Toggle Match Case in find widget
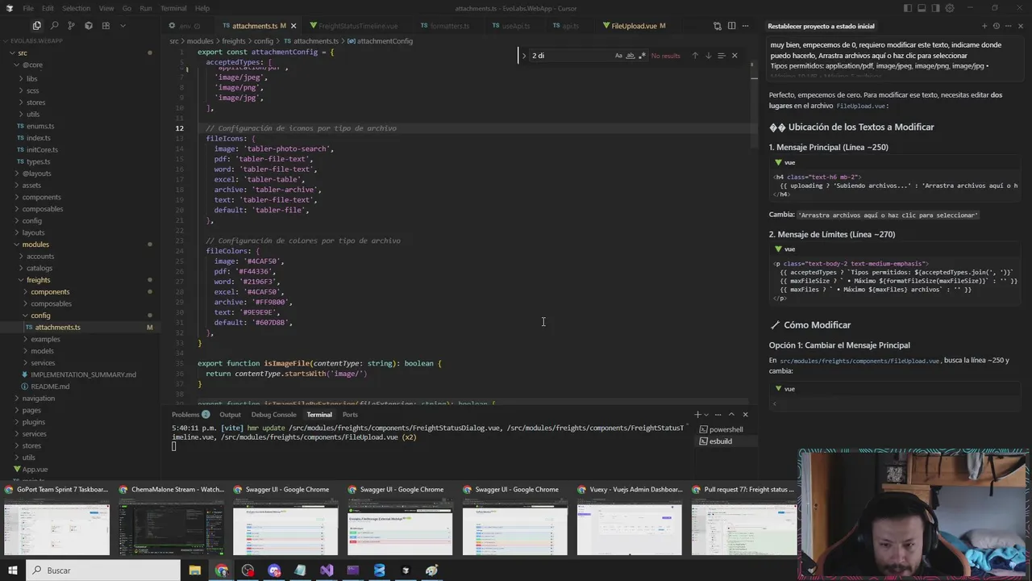The width and height of the screenshot is (1032, 581). click(618, 56)
